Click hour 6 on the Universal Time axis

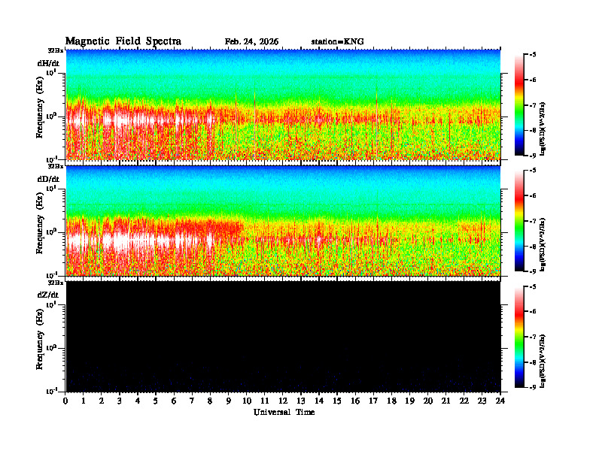pyautogui.click(x=174, y=401)
